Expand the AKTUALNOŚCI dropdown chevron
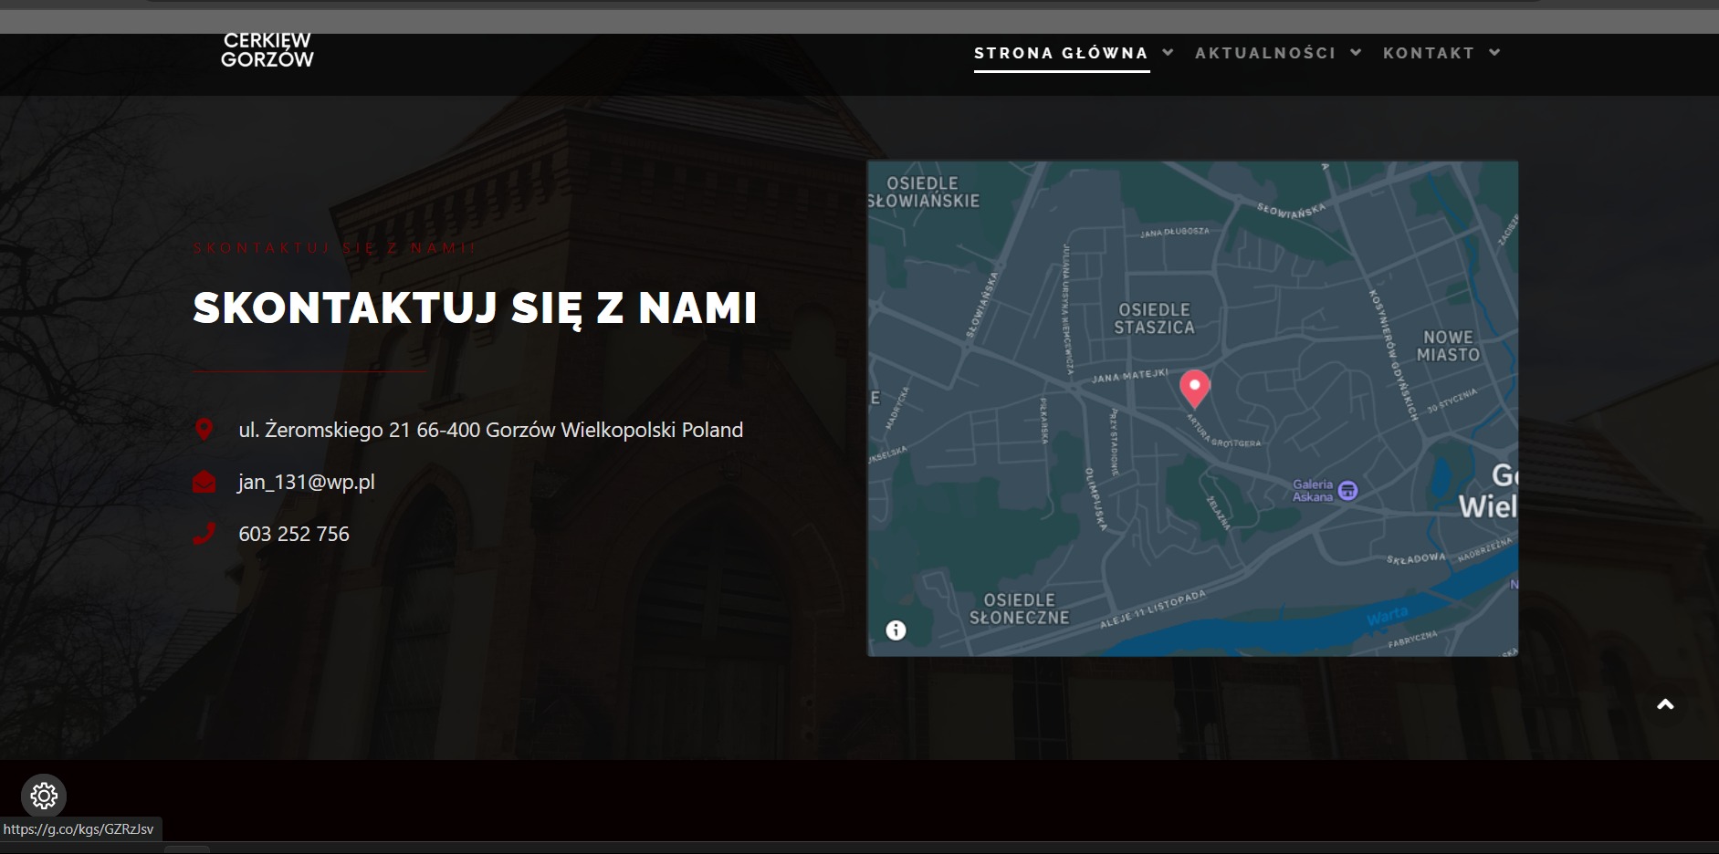This screenshot has height=854, width=1719. (1355, 52)
